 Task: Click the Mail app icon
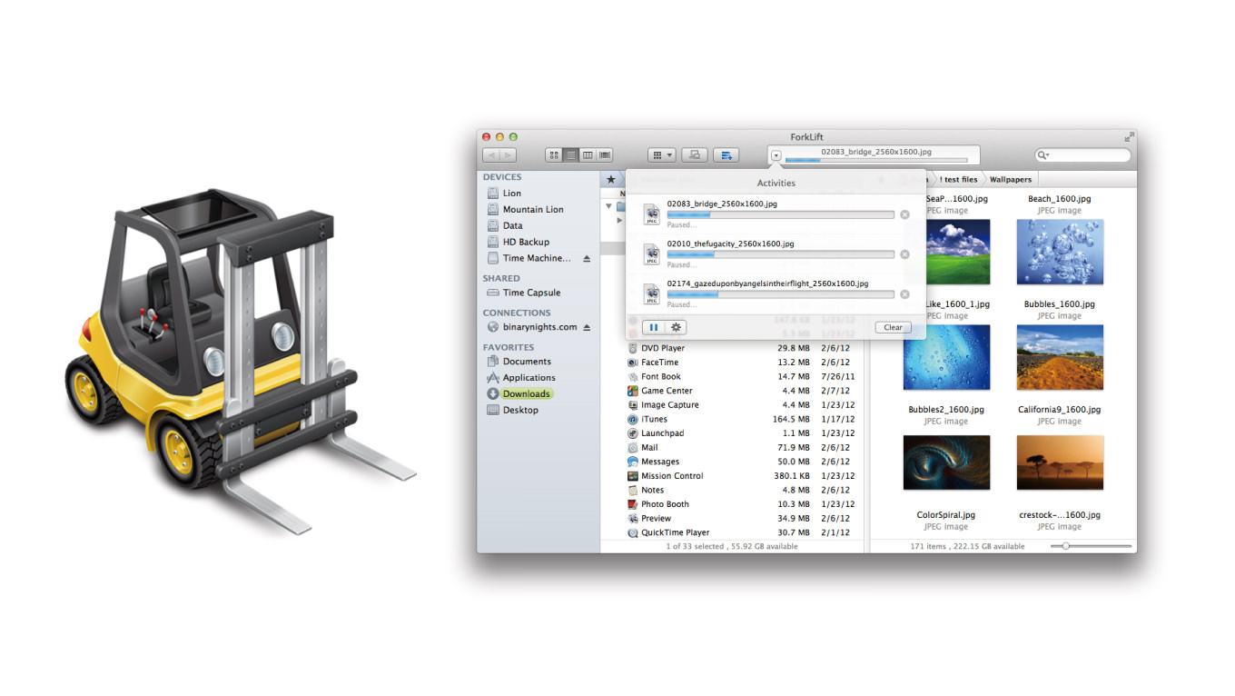[633, 448]
